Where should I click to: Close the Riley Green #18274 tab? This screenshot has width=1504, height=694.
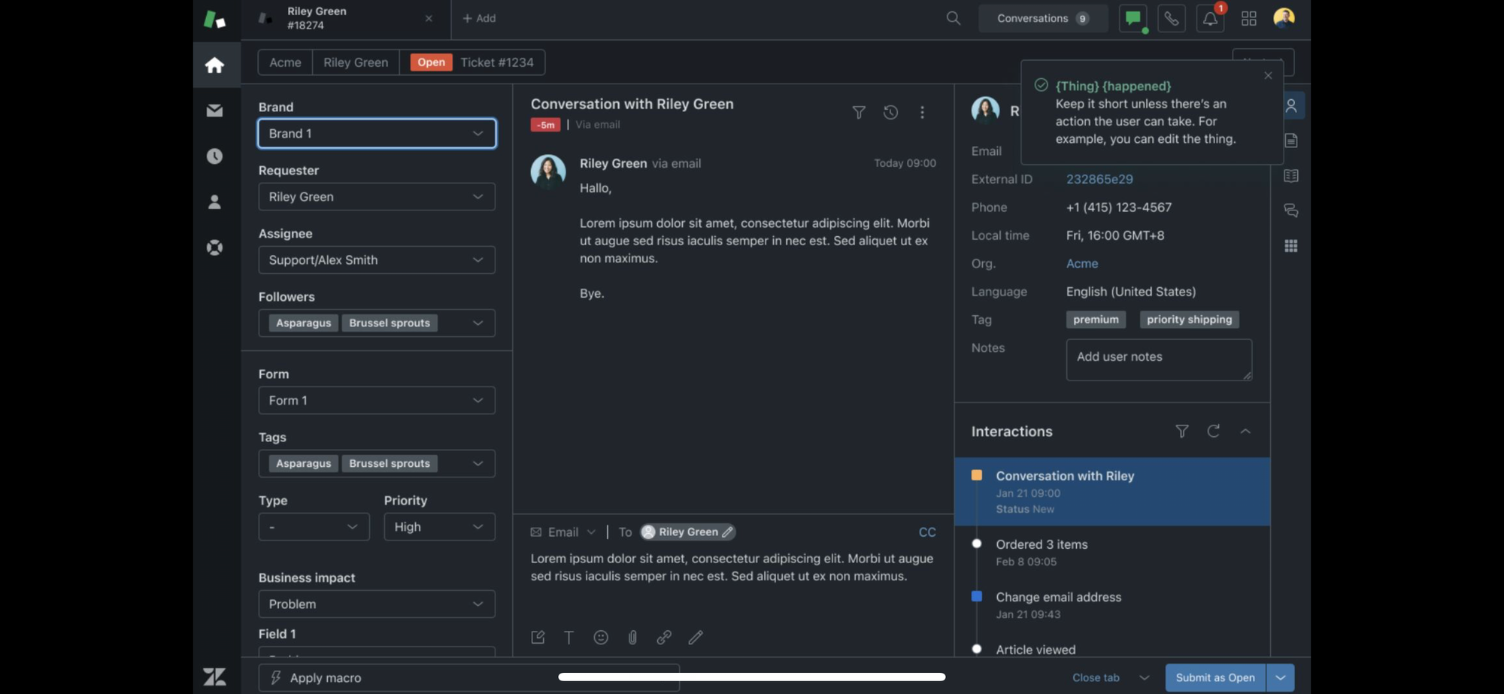pyautogui.click(x=429, y=18)
